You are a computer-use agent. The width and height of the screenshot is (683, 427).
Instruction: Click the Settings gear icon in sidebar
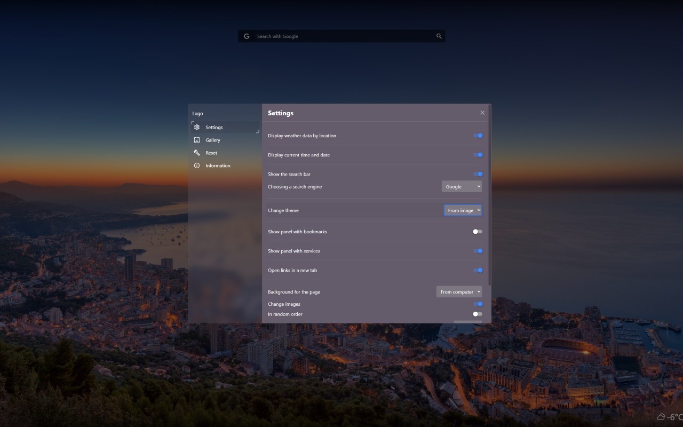point(197,128)
